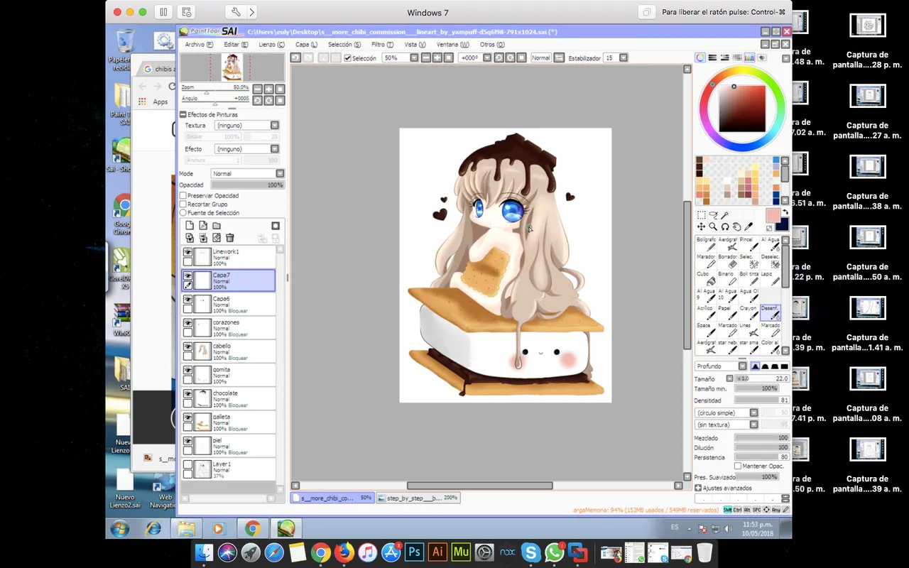Switch to the step_by_step document tab
Screen dimensions: 909x568
pyautogui.click(x=418, y=498)
